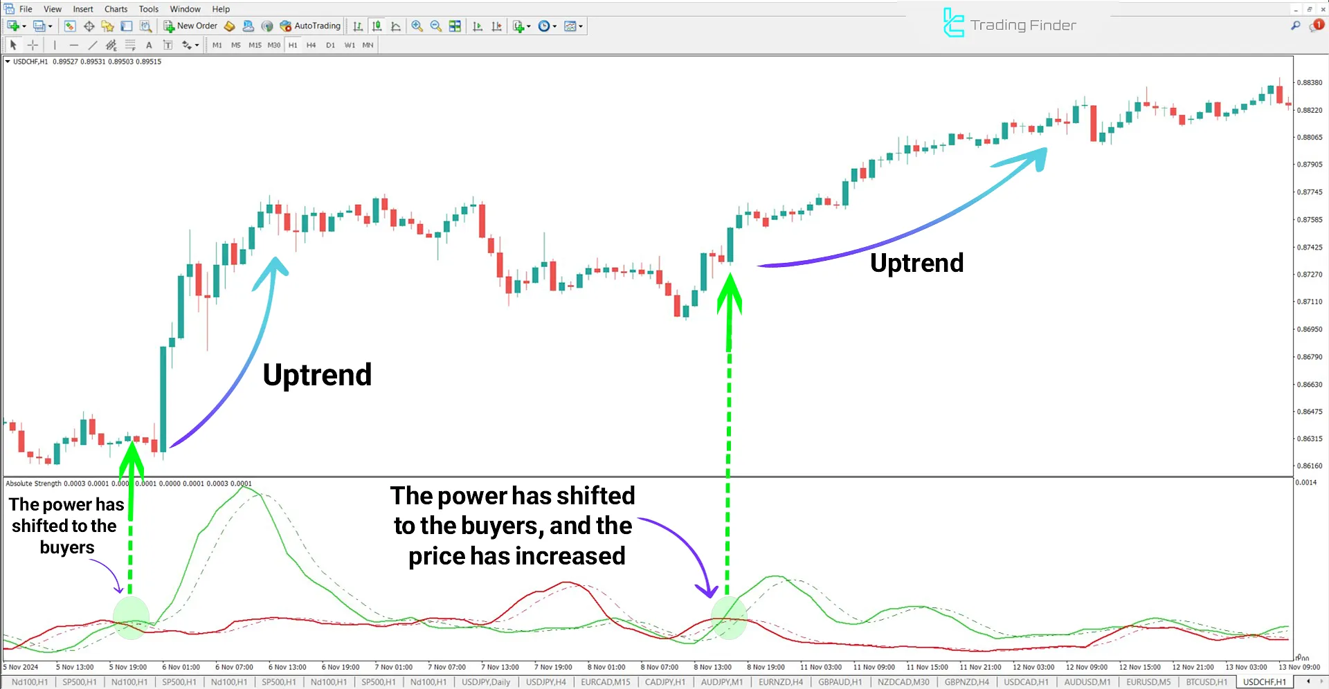Open the search magnifier at top right
Image resolution: width=1329 pixels, height=689 pixels.
point(1295,26)
